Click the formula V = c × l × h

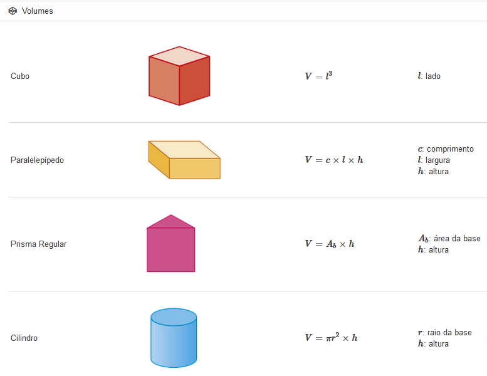(334, 160)
